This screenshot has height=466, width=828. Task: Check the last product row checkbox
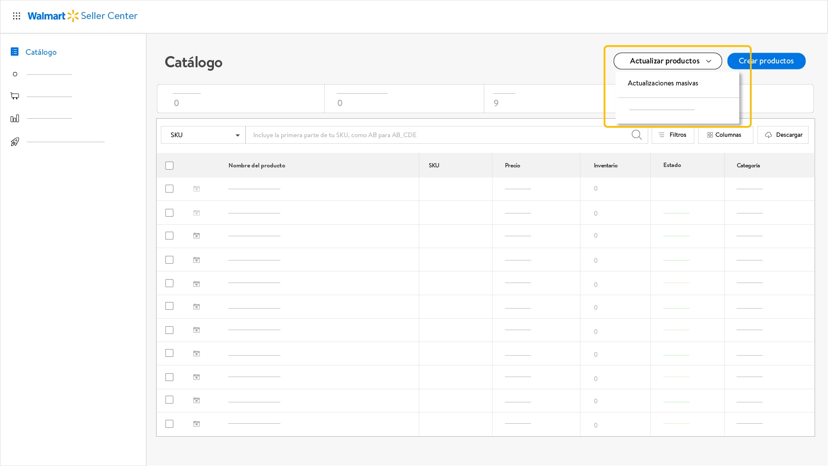(169, 424)
